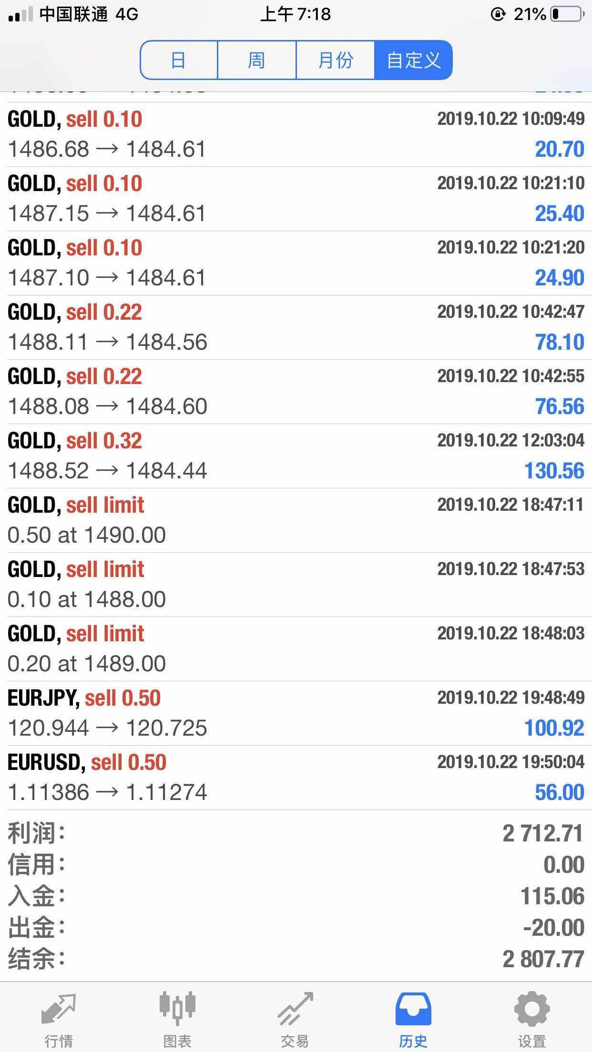Viewport: 592px width, 1052px height.
Task: Switch to the Week (周) period tab
Action: coord(256,60)
